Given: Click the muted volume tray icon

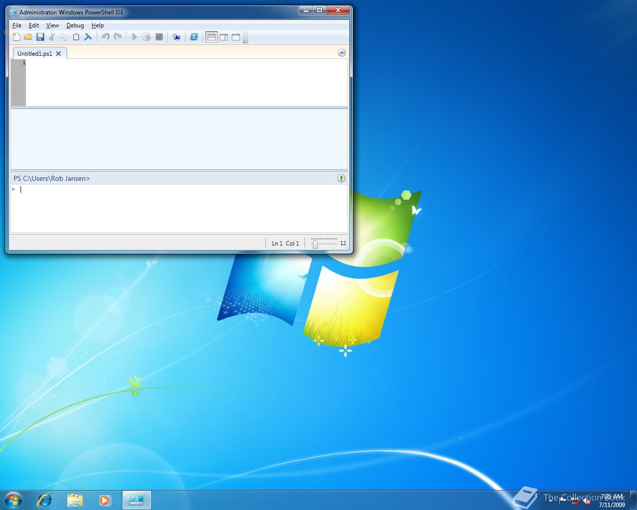Looking at the screenshot, I should click(587, 501).
